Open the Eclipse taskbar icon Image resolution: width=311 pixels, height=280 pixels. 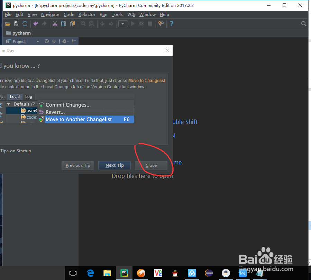tap(209, 273)
